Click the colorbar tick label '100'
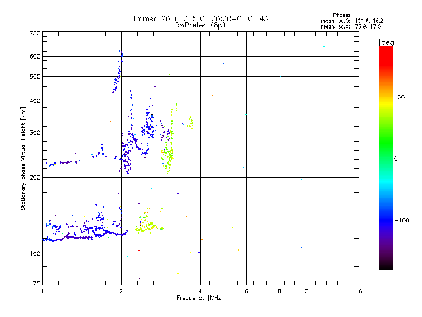422x317 pixels. pos(399,97)
